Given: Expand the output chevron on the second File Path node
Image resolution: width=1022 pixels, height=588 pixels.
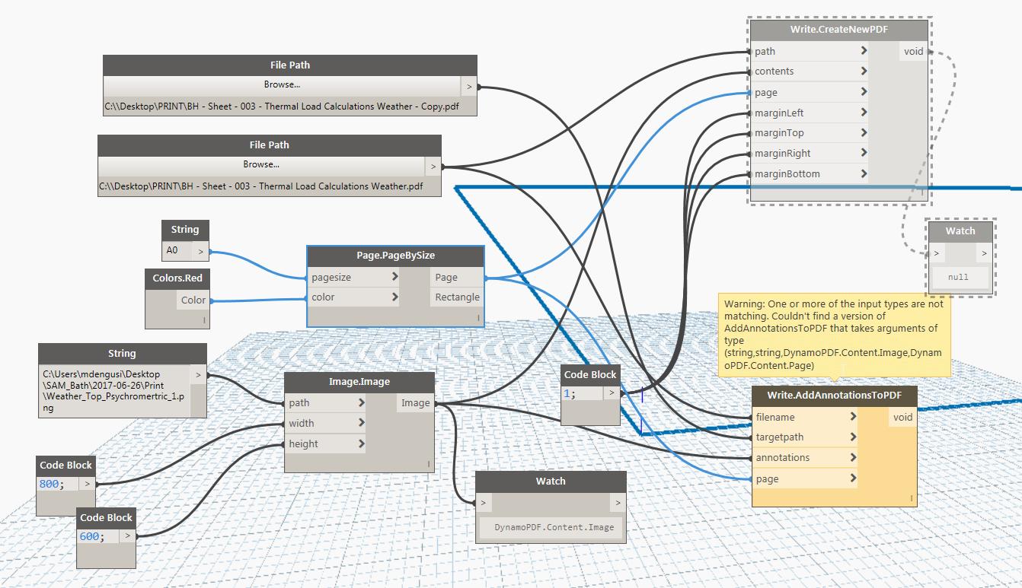Looking at the screenshot, I should pos(433,166).
